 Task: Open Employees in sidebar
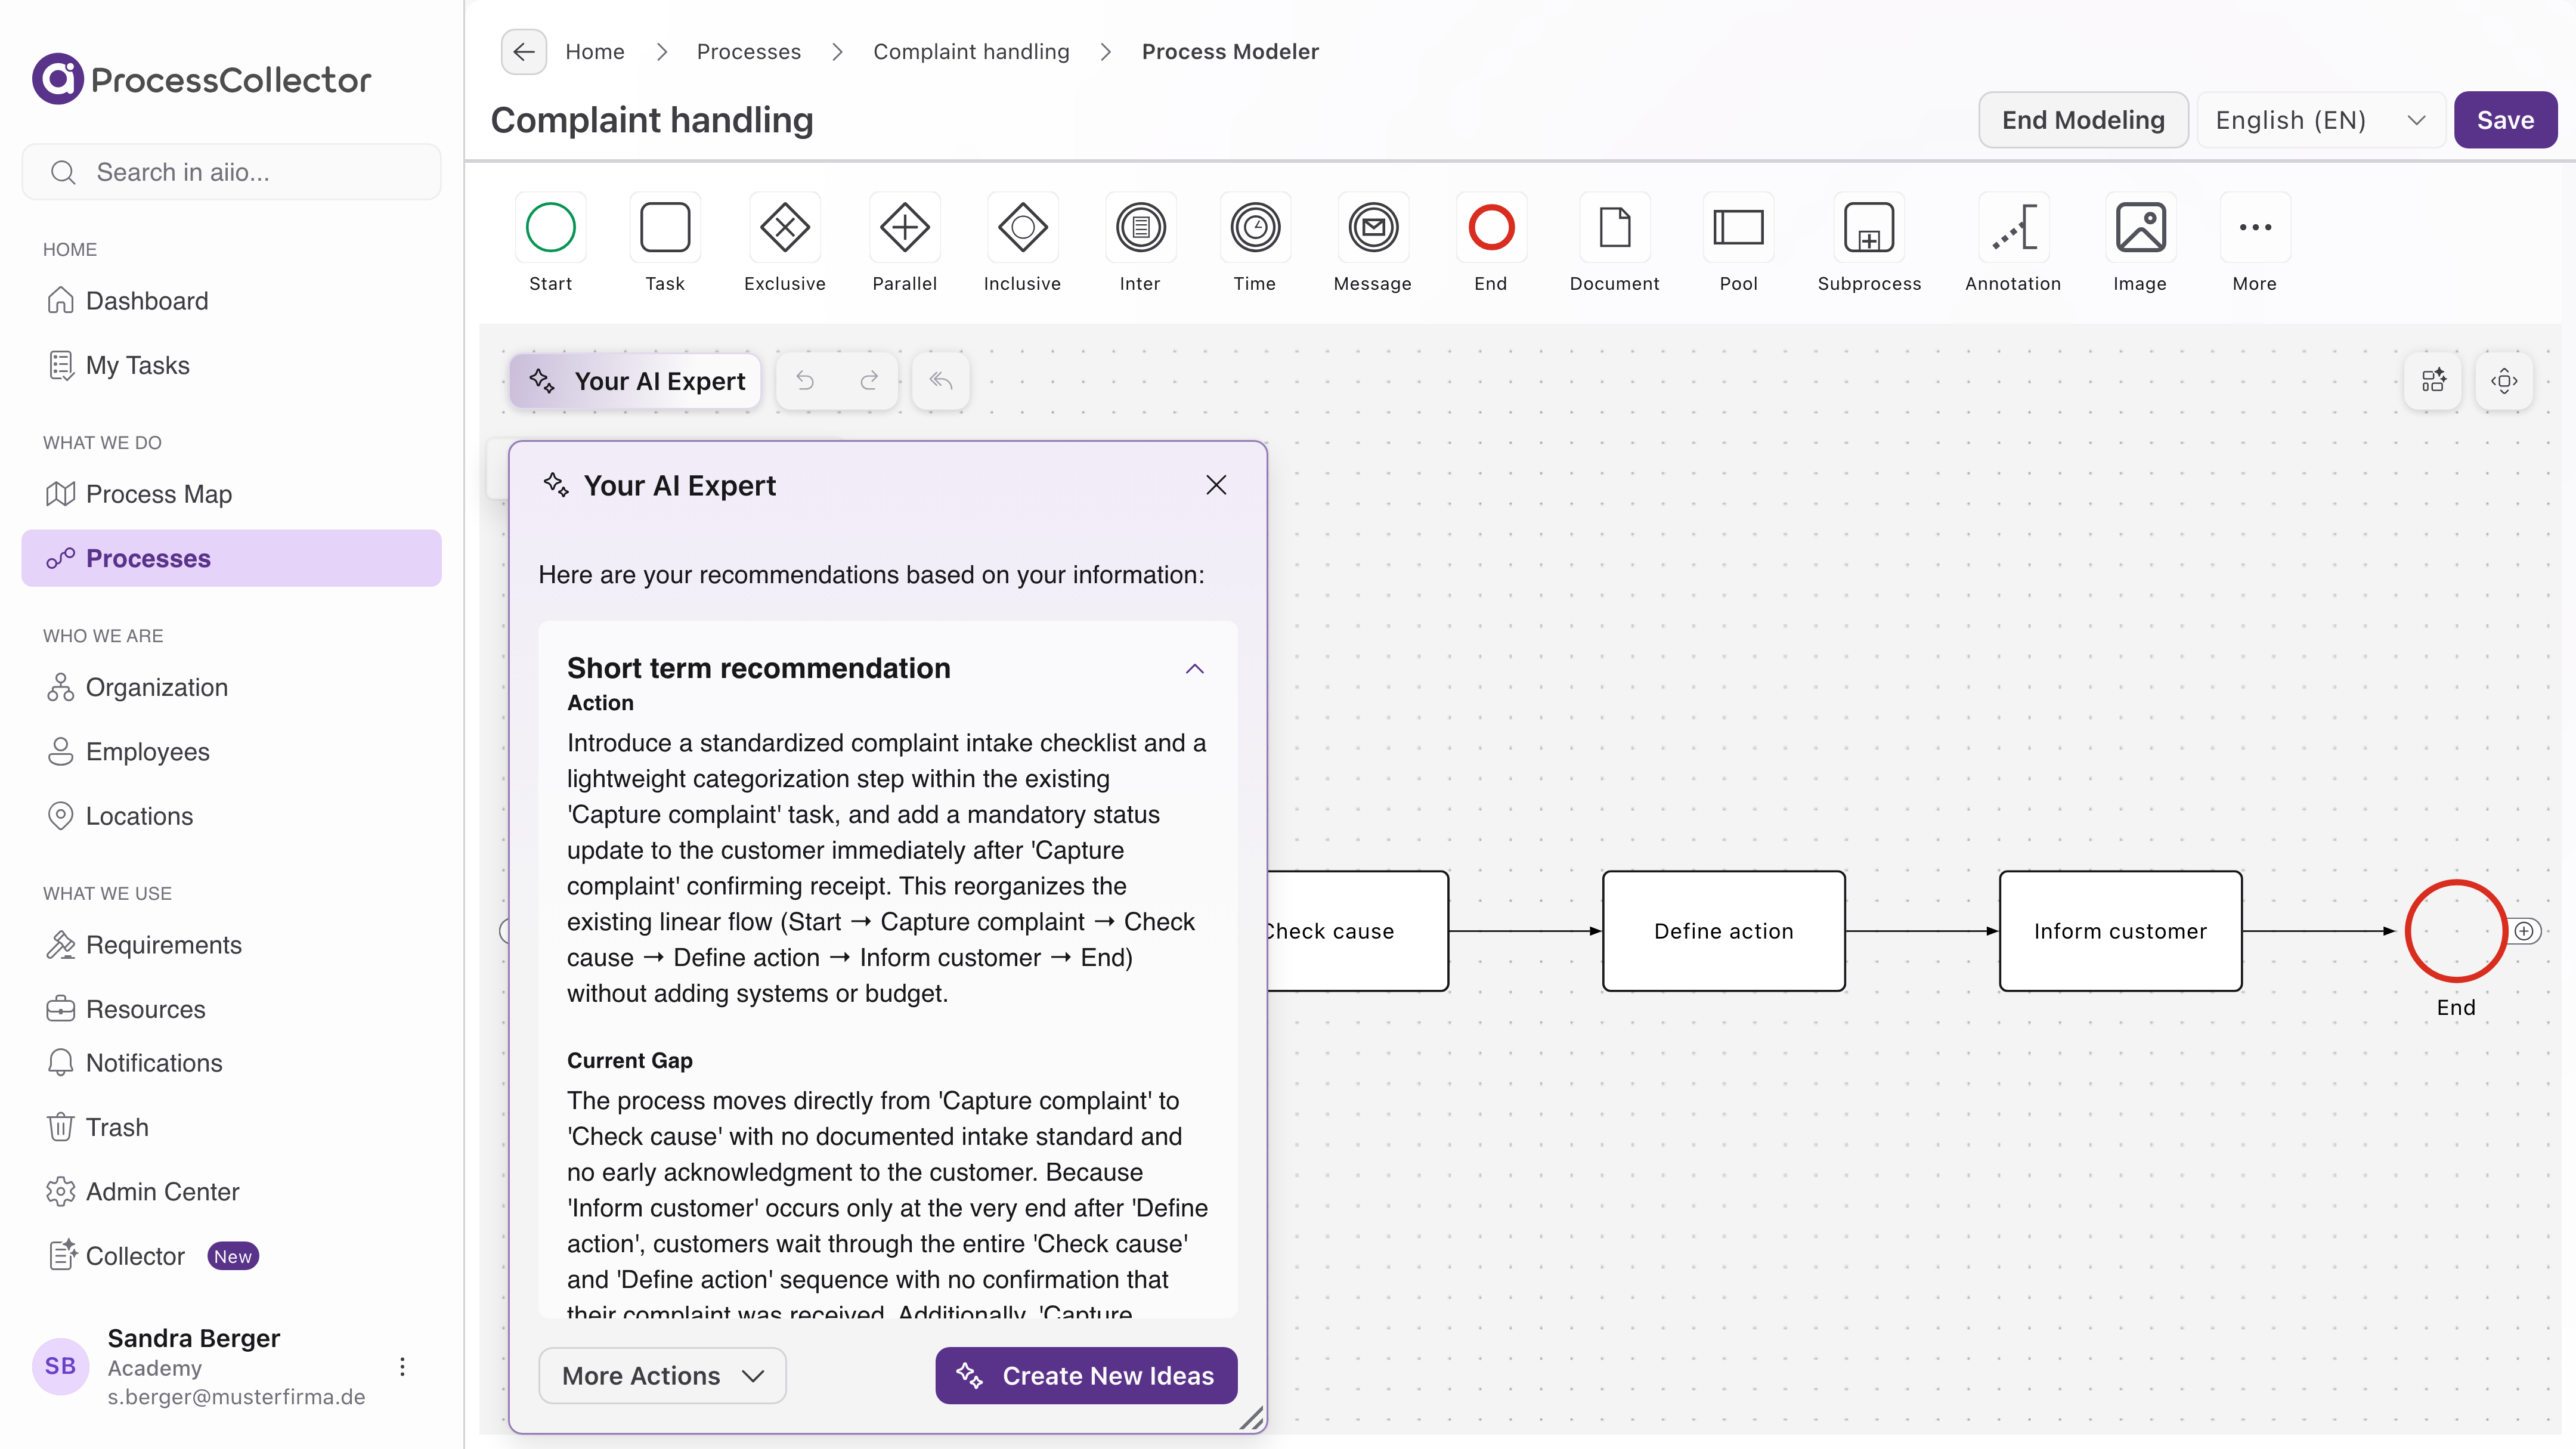coord(231,752)
